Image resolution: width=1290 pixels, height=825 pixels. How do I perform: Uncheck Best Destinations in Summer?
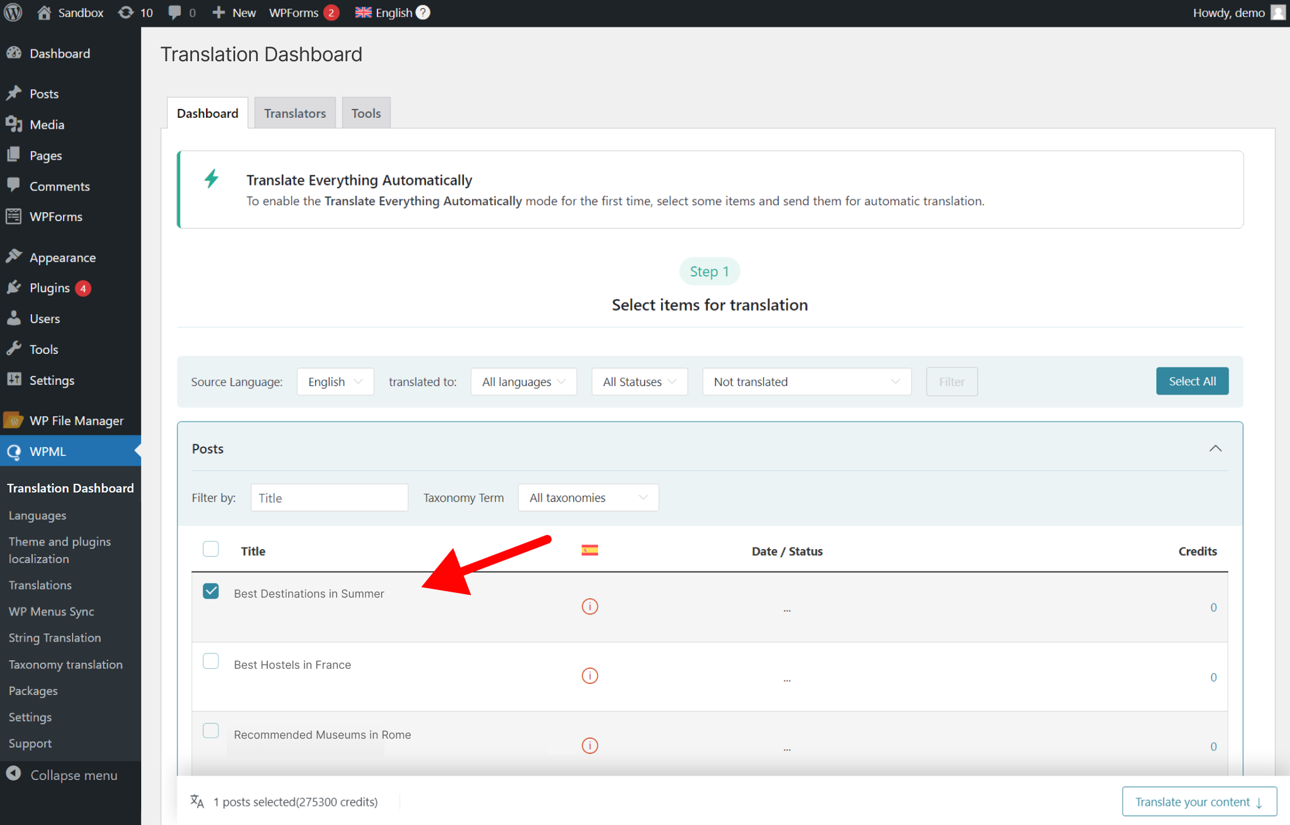(211, 591)
